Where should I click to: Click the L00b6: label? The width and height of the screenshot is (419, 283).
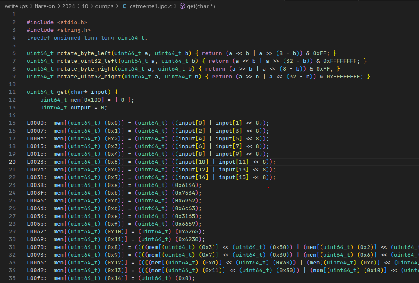click(x=37, y=263)
